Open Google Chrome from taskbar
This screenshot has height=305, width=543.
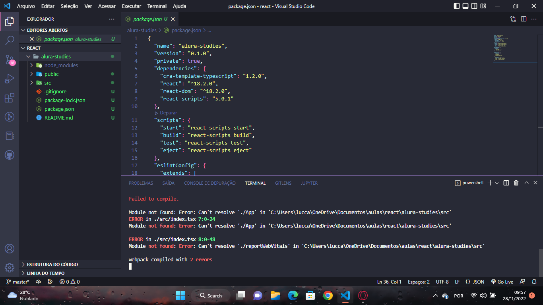[x=328, y=295]
